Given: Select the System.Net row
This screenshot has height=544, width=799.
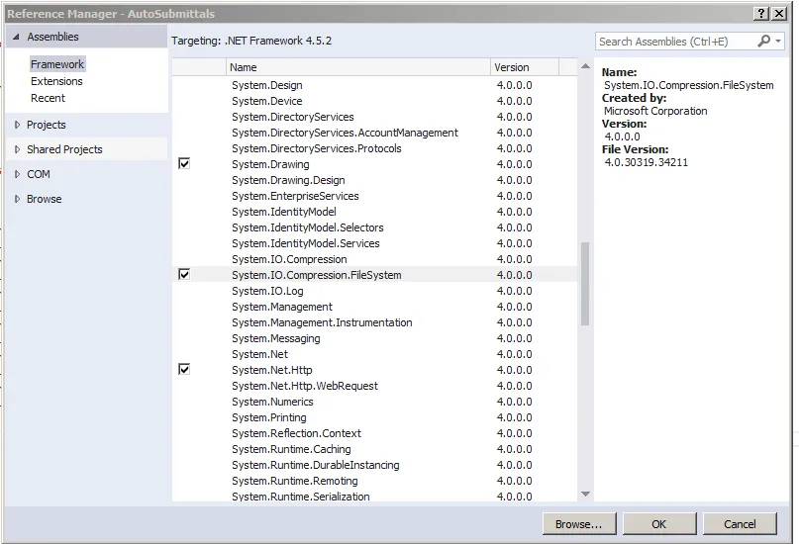Looking at the screenshot, I should pyautogui.click(x=374, y=354).
